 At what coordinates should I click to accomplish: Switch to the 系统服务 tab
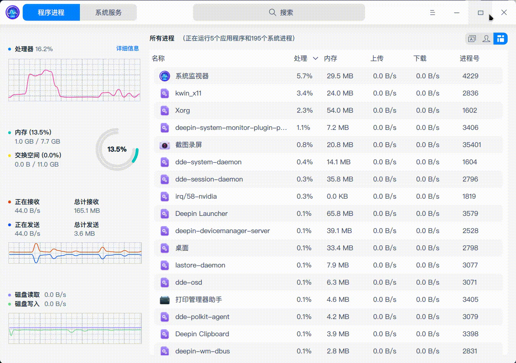click(108, 12)
